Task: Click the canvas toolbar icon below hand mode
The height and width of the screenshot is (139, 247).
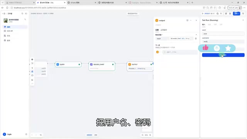Action: (x=32, y=75)
